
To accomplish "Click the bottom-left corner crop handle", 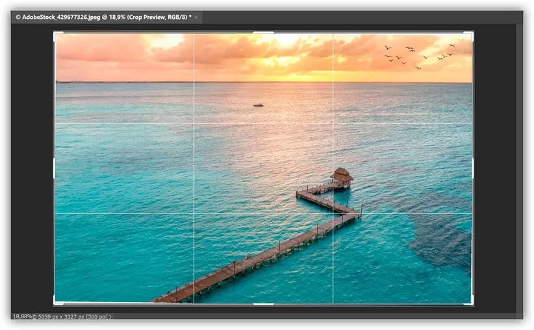I will [x=56, y=302].
